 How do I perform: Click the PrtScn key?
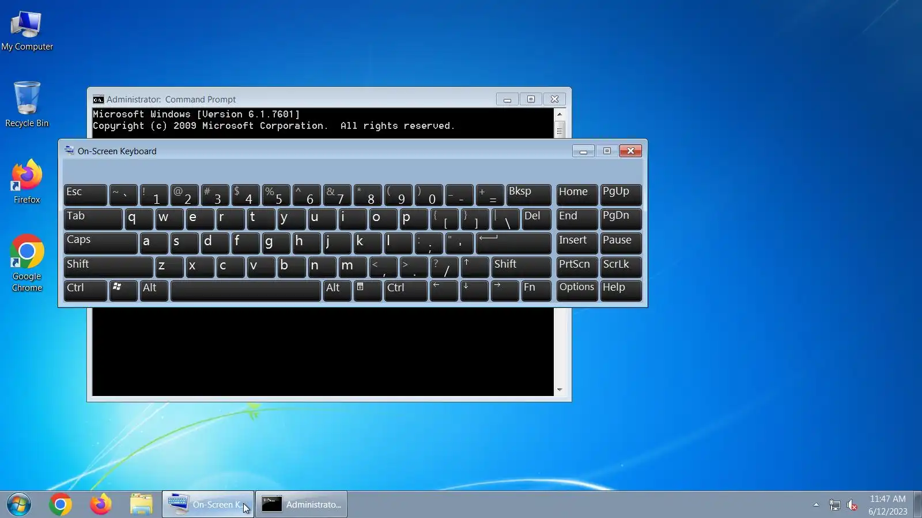[577, 268]
